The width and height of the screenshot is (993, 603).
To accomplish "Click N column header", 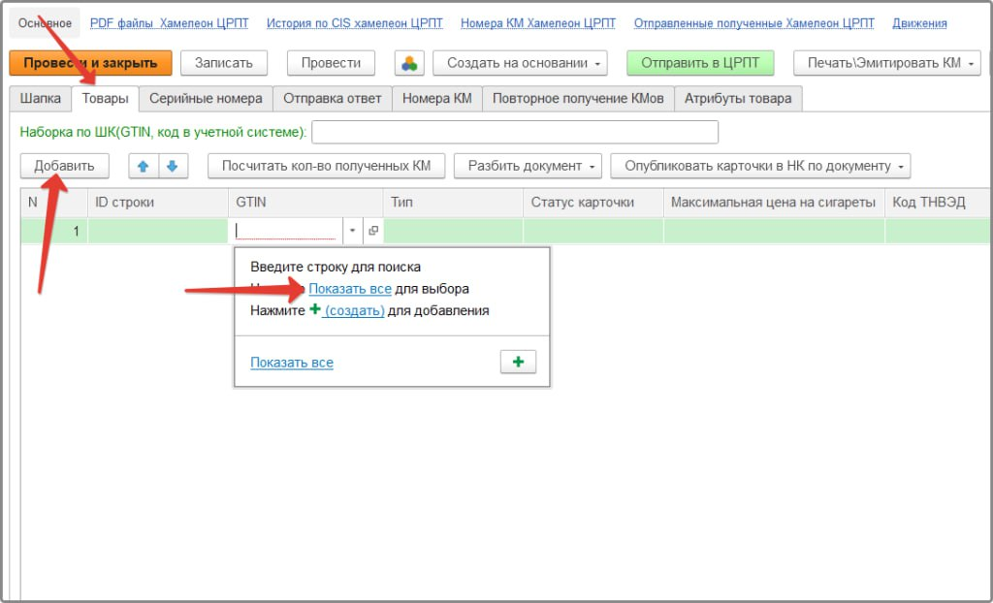I will (54, 203).
